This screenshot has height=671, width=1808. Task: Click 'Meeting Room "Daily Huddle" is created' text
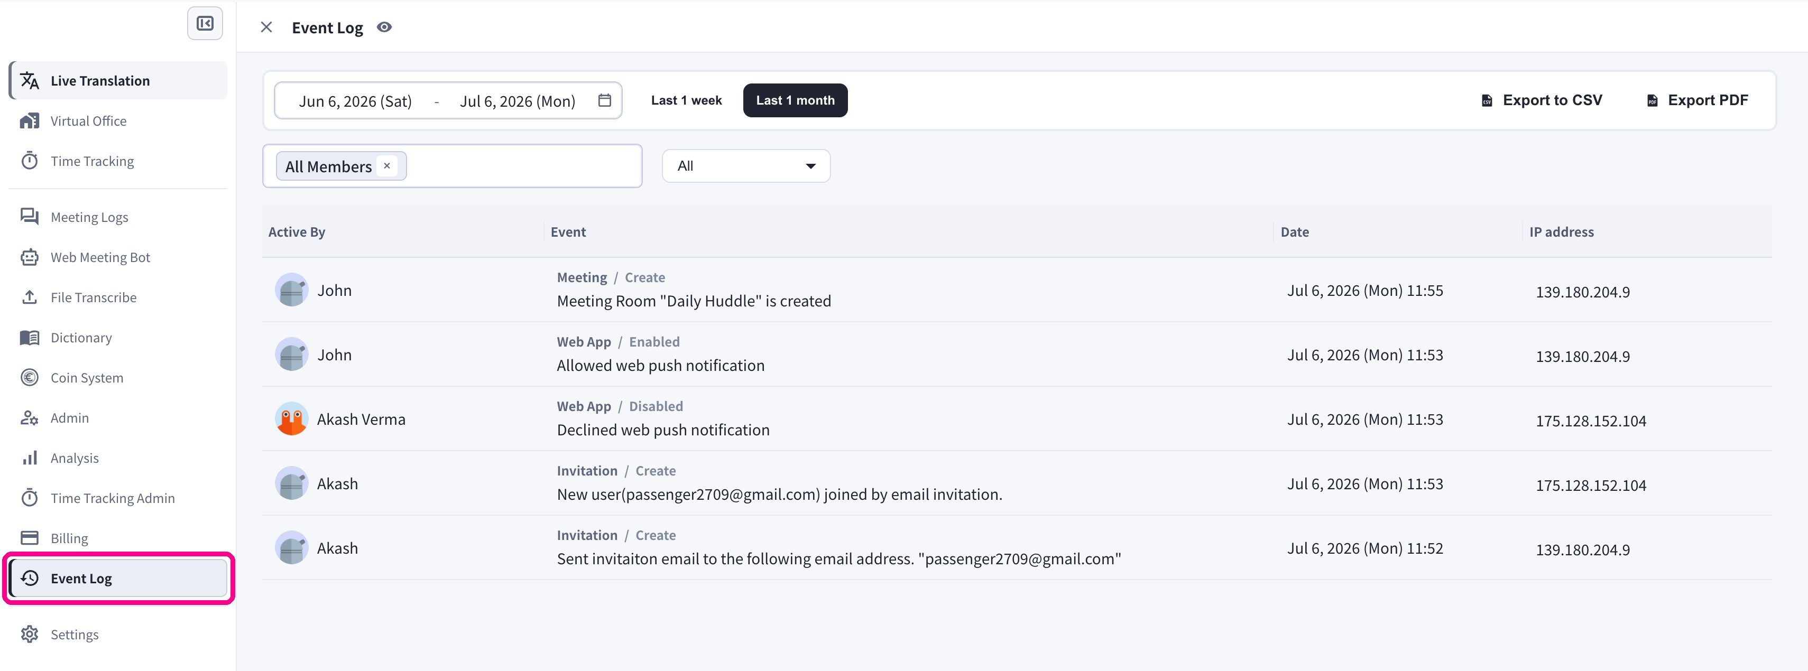click(694, 301)
